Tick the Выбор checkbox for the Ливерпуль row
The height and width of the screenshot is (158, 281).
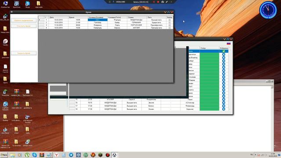tap(169, 28)
